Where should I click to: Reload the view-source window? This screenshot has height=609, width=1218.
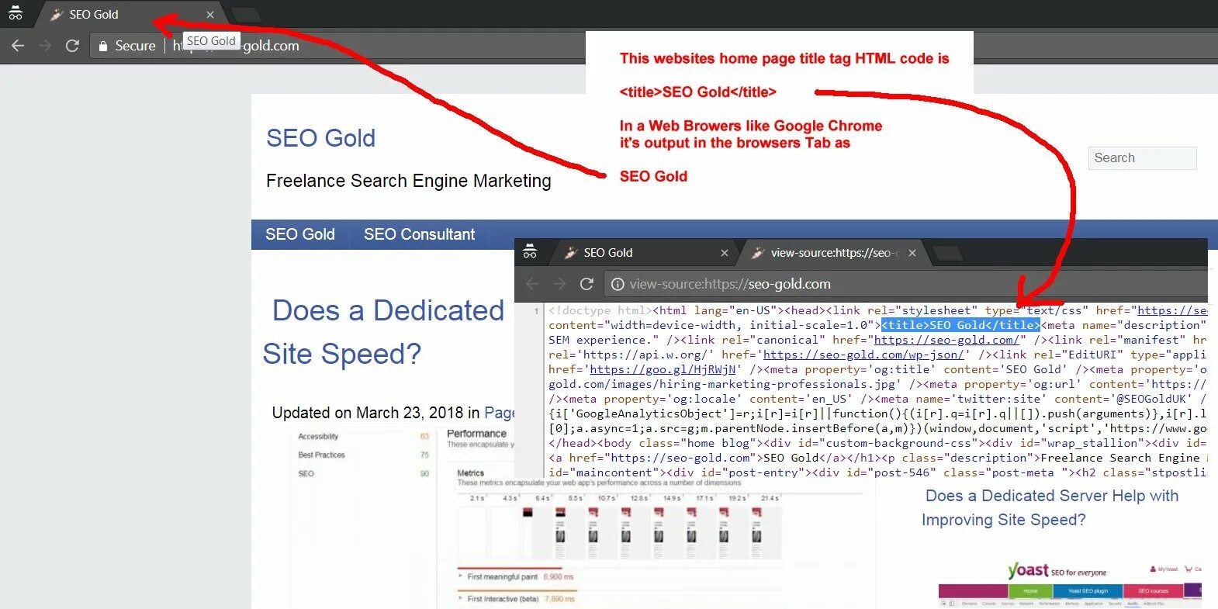(587, 284)
